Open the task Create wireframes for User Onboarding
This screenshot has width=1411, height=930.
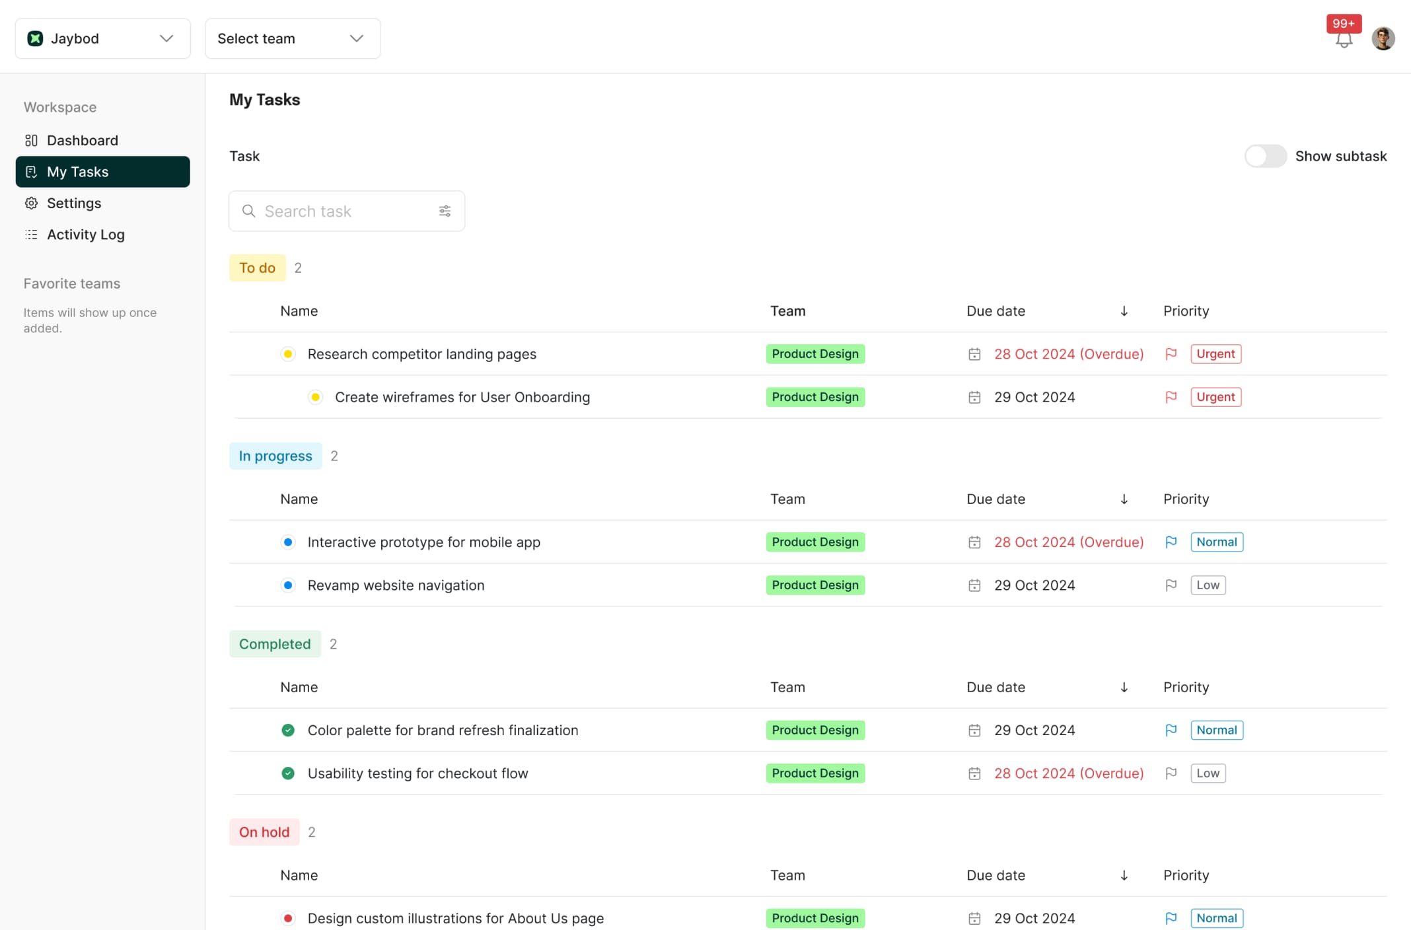(462, 397)
